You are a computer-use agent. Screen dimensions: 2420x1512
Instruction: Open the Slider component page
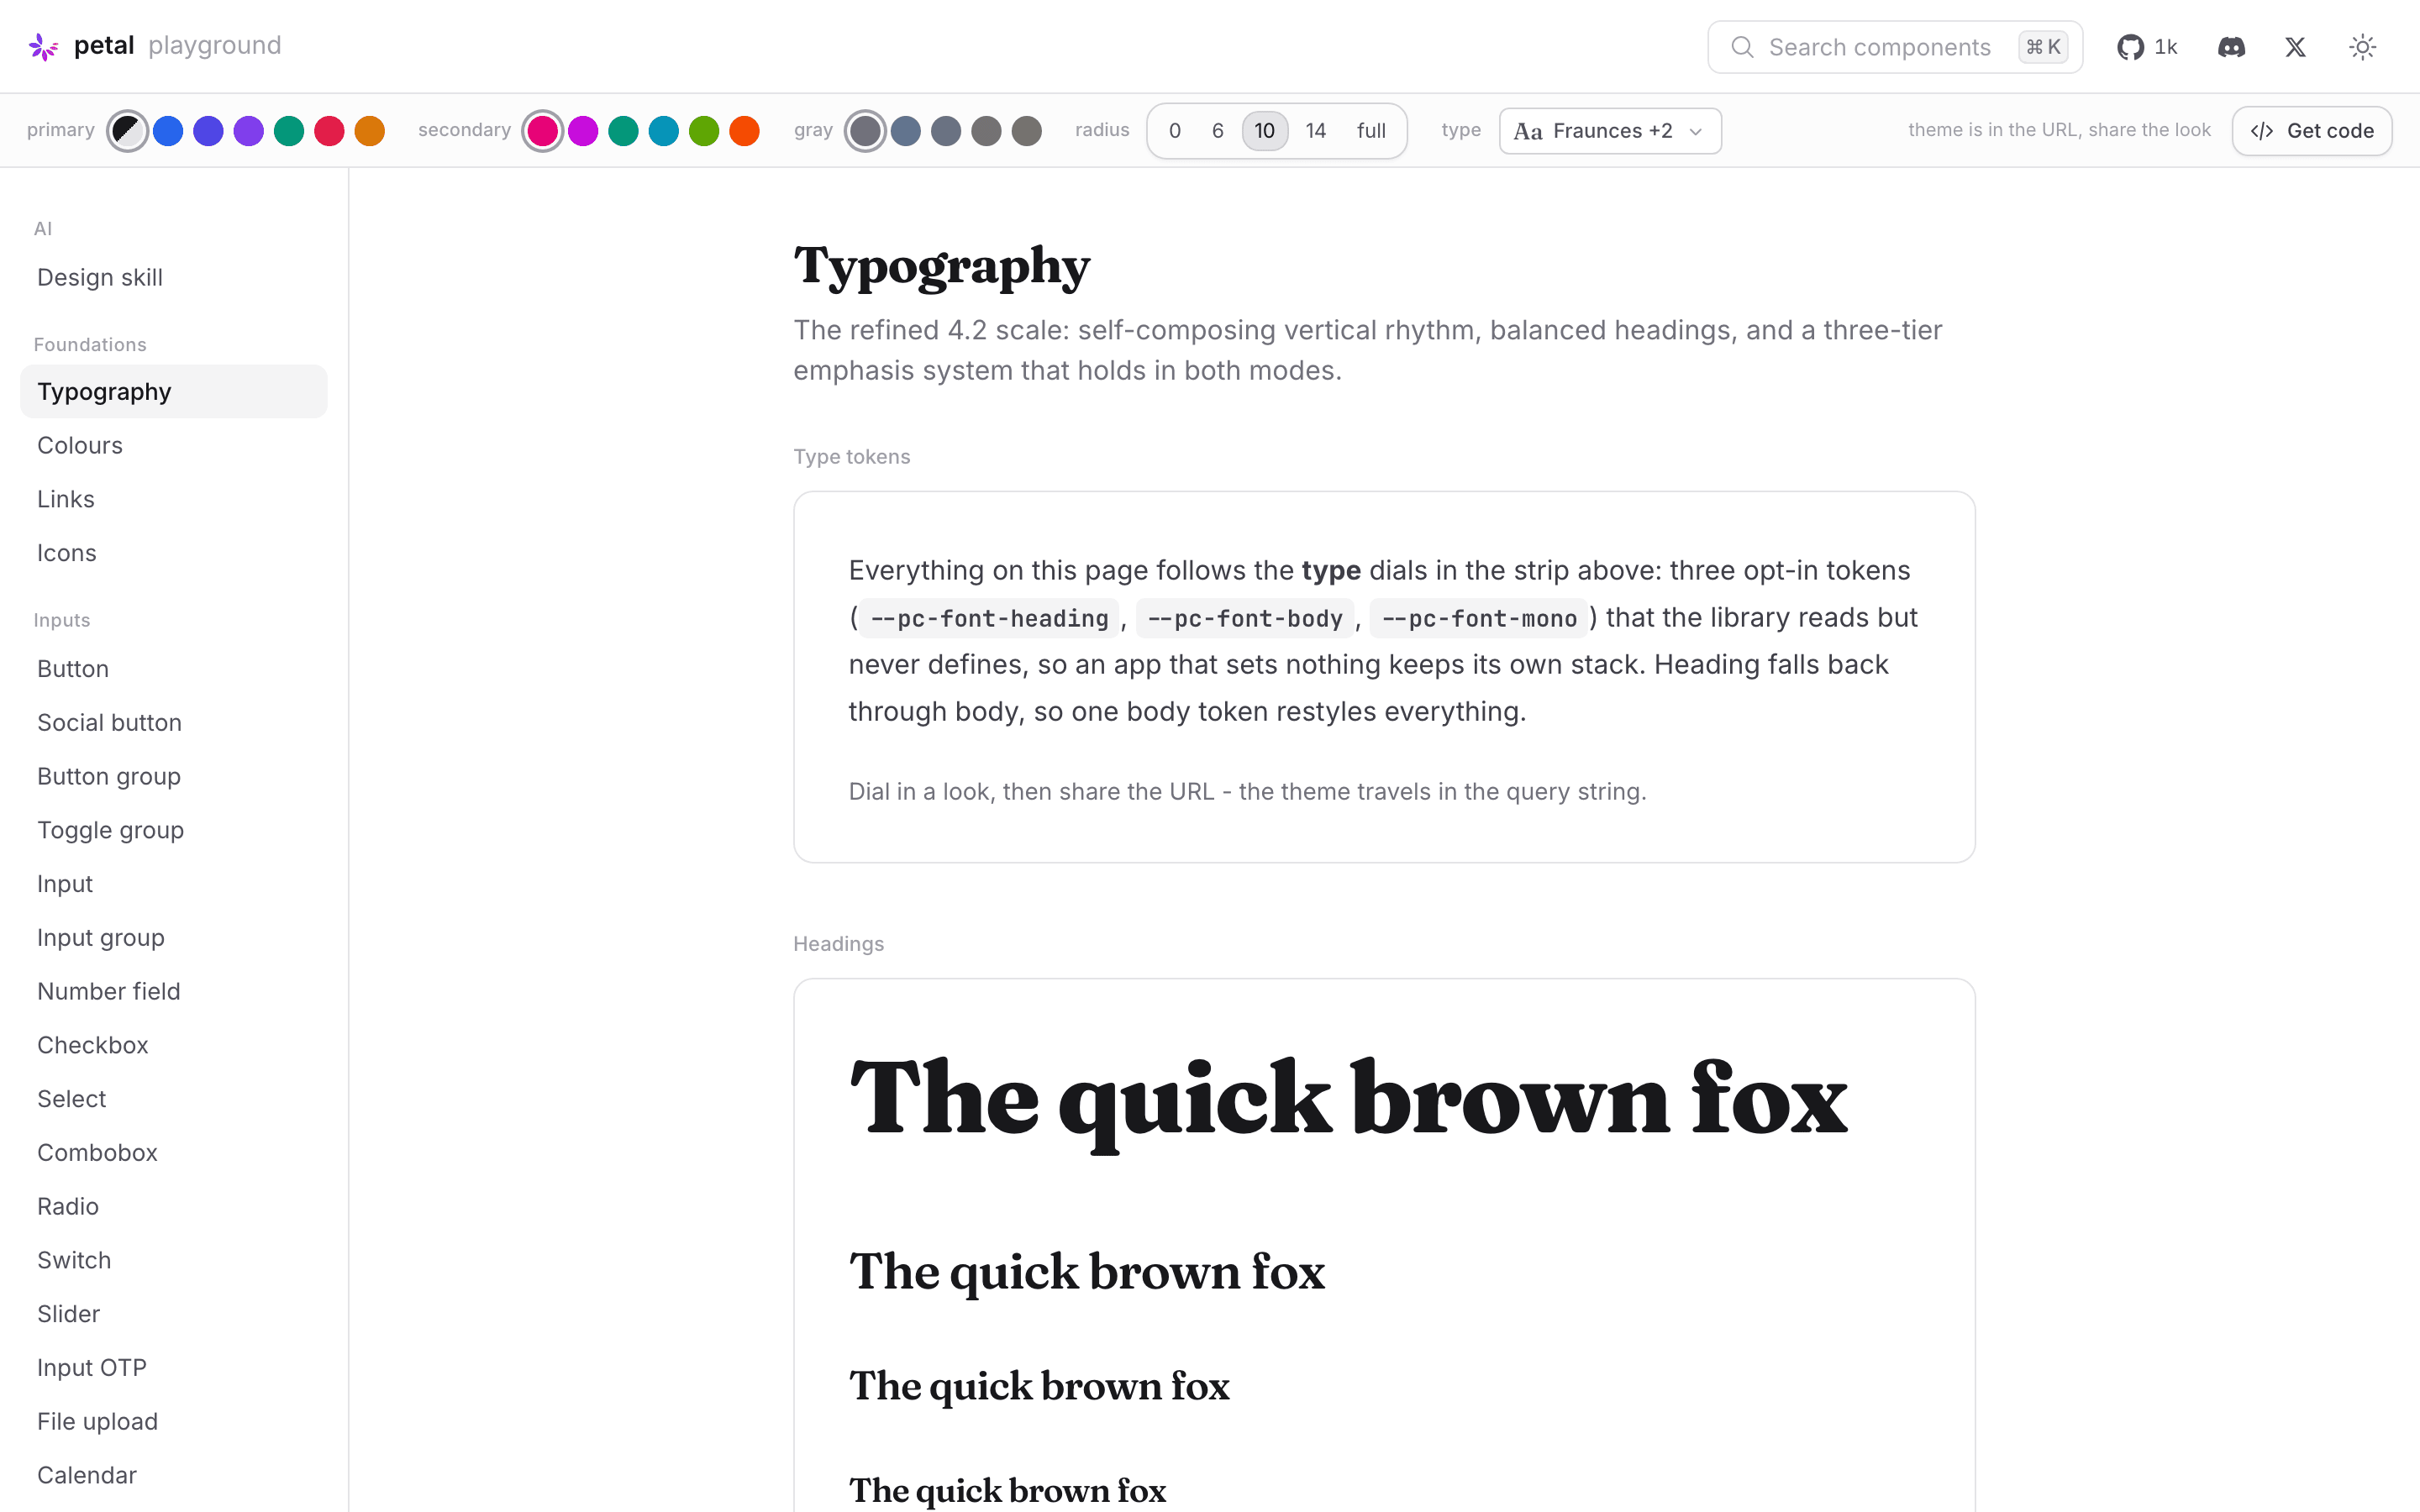point(174,1314)
